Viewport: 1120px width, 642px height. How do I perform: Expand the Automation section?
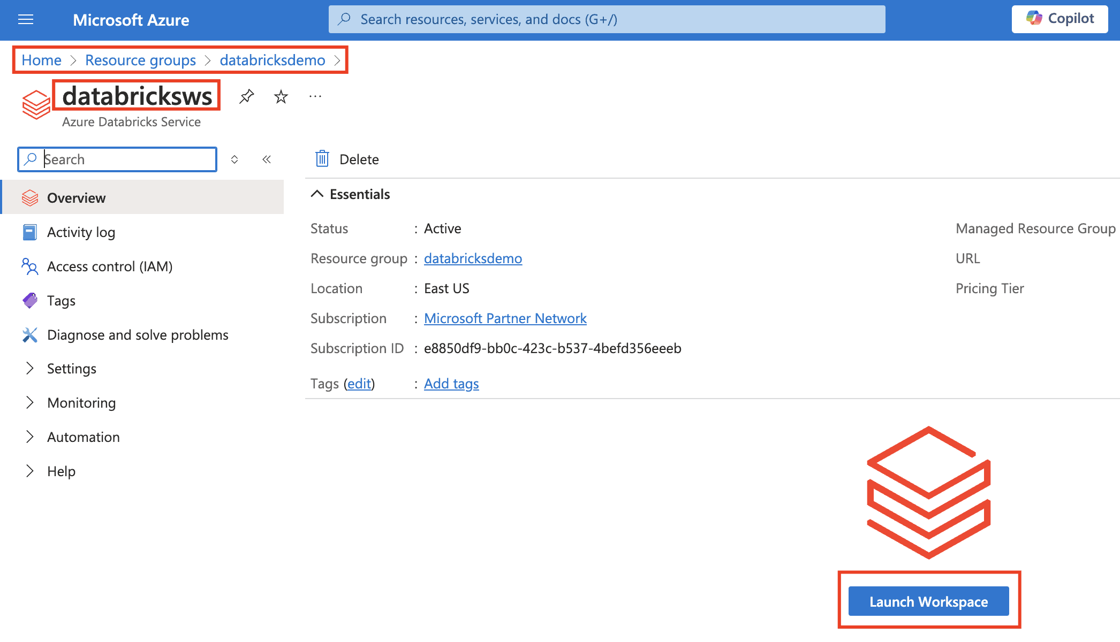(x=83, y=437)
